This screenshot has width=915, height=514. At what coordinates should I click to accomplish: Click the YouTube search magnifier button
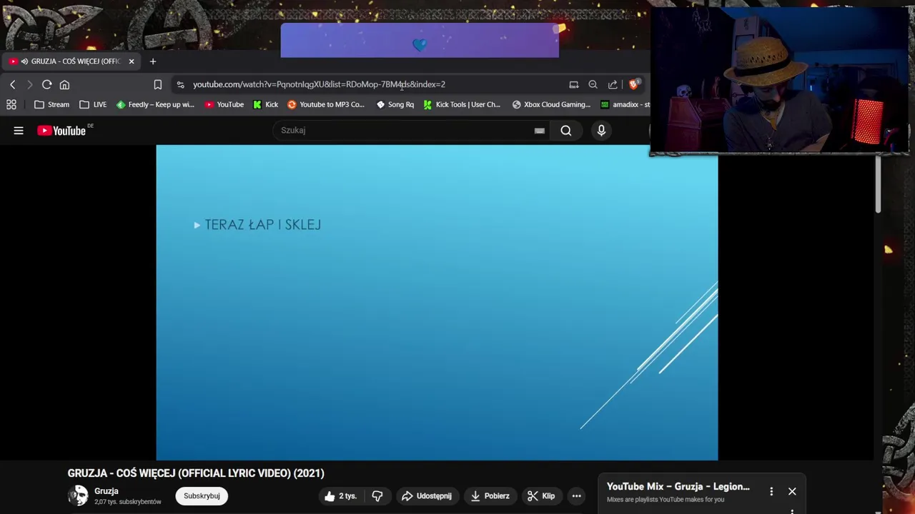click(566, 131)
